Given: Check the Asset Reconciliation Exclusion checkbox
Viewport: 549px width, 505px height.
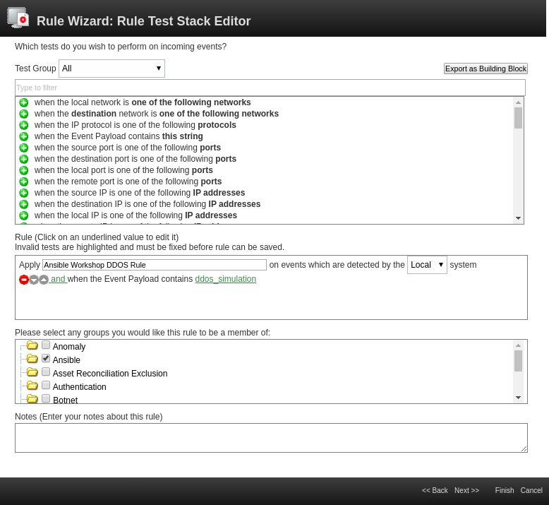Looking at the screenshot, I should [x=46, y=372].
